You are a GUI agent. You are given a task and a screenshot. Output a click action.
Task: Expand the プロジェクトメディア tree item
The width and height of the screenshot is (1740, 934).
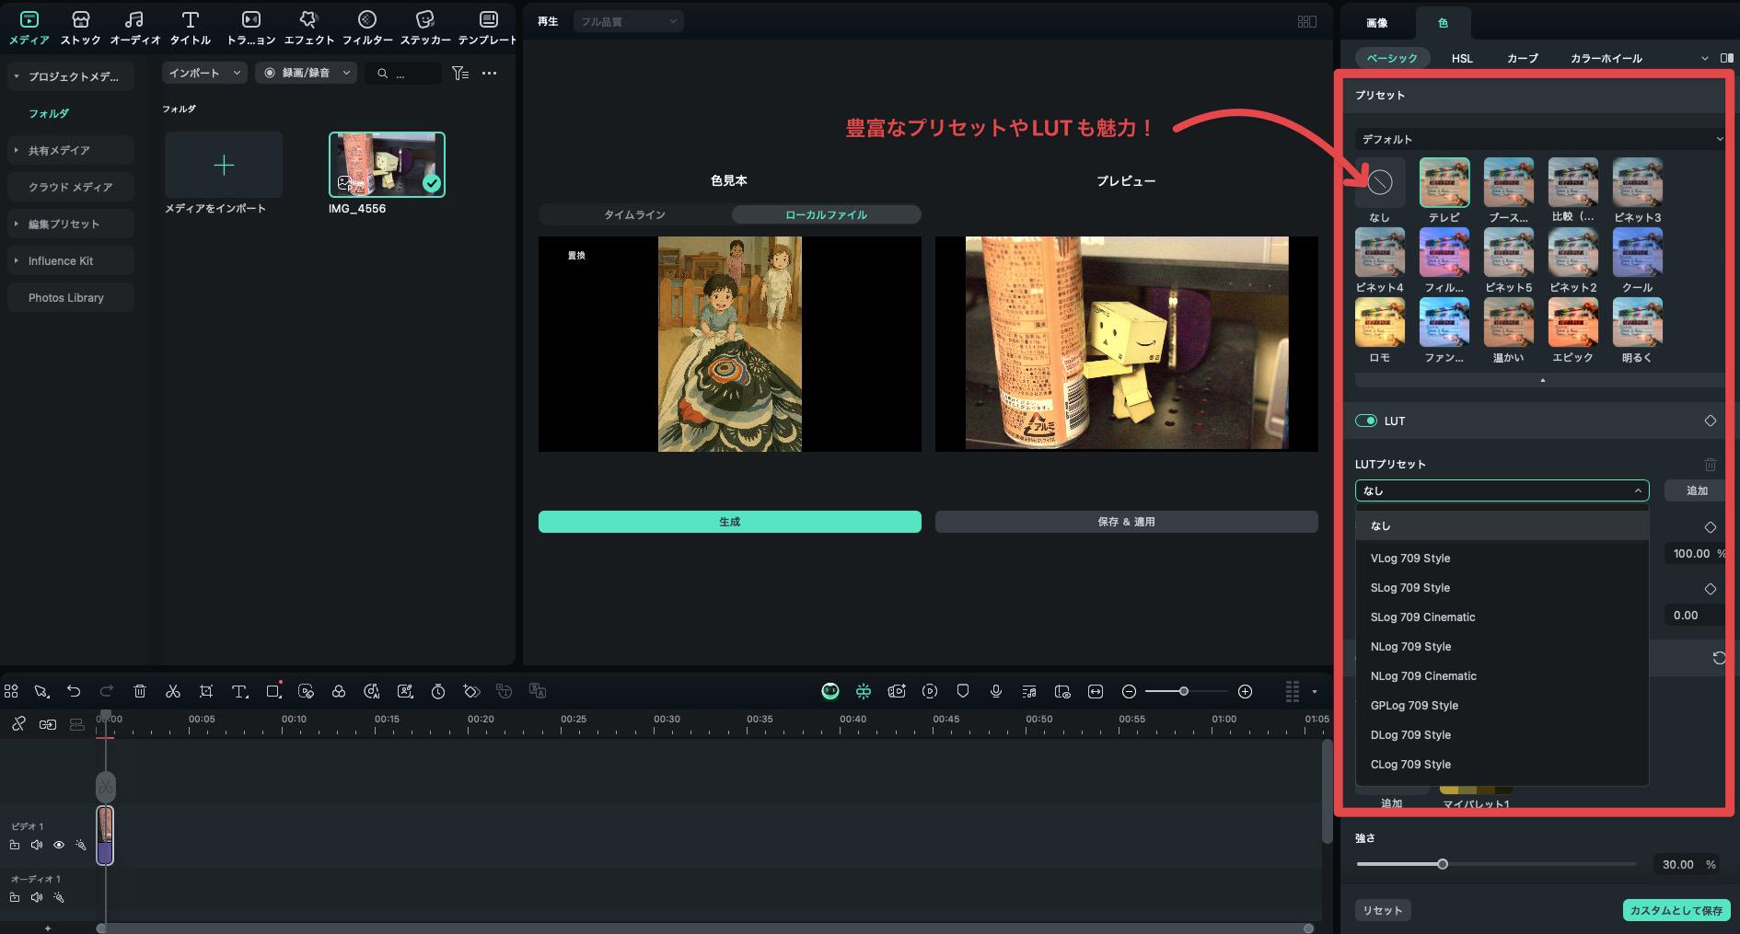click(16, 76)
